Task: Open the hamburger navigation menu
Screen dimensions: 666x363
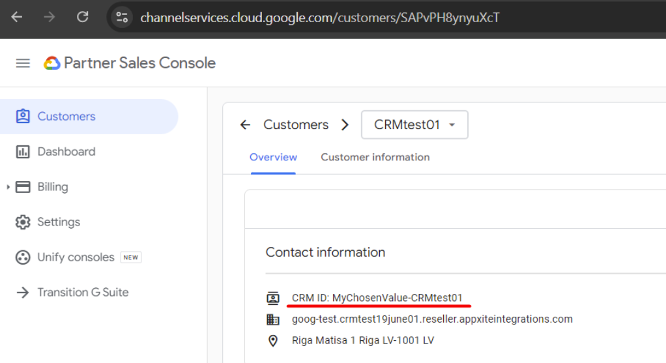Action: (x=23, y=63)
